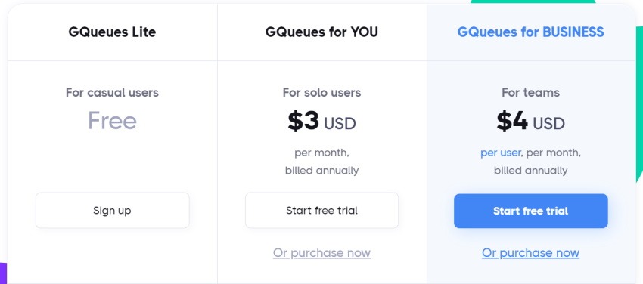Click the $4 price figure

tap(512, 121)
